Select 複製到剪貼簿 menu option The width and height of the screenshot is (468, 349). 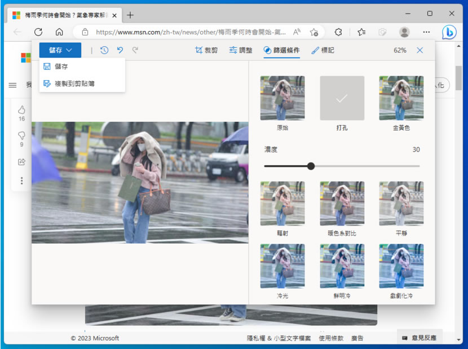click(x=74, y=83)
